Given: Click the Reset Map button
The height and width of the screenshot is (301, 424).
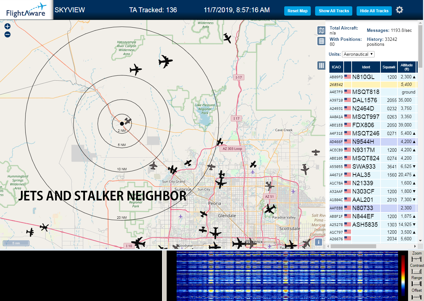Looking at the screenshot, I should 297,11.
